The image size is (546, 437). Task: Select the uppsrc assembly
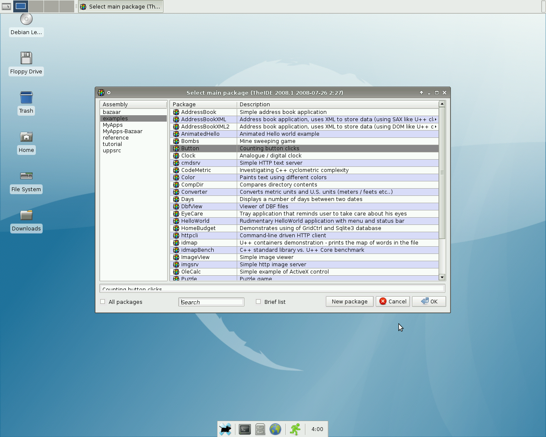point(112,151)
